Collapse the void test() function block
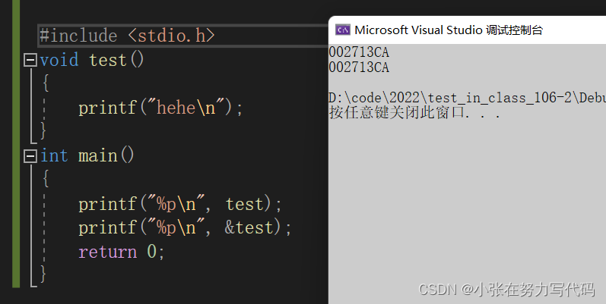The width and height of the screenshot is (606, 304). (30, 60)
